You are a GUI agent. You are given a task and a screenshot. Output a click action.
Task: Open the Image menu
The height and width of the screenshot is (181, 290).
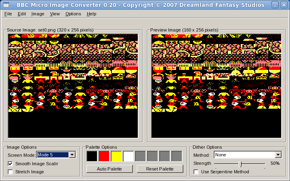click(38, 14)
